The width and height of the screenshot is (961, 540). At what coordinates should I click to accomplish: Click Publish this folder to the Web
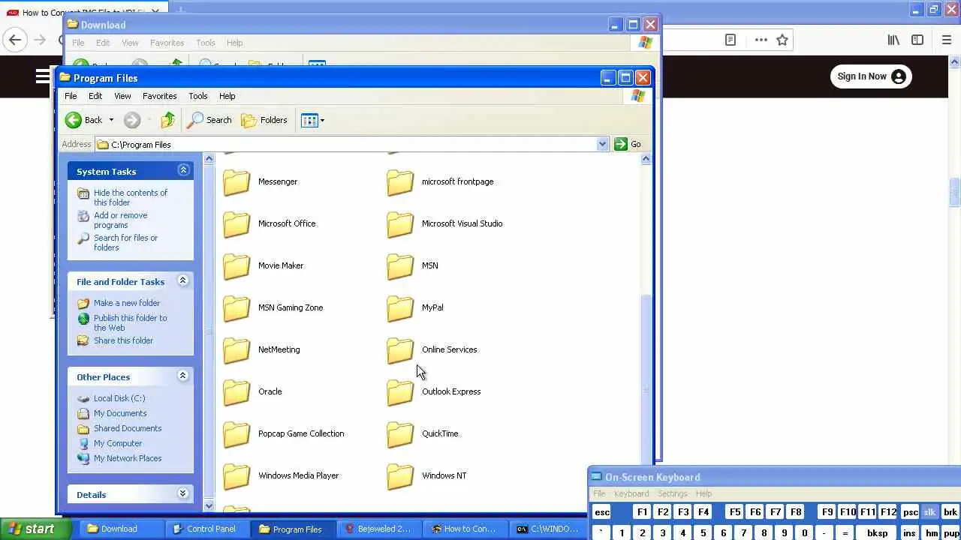point(131,322)
